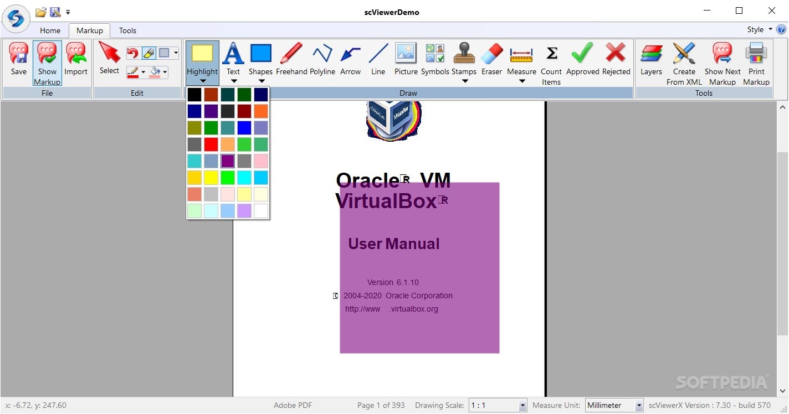This screenshot has height=414, width=789.
Task: Click the open folder quick access icon
Action: click(x=41, y=12)
